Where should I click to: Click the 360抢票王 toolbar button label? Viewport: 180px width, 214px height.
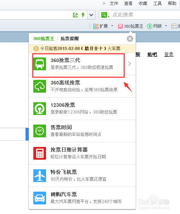pyautogui.click(x=134, y=26)
